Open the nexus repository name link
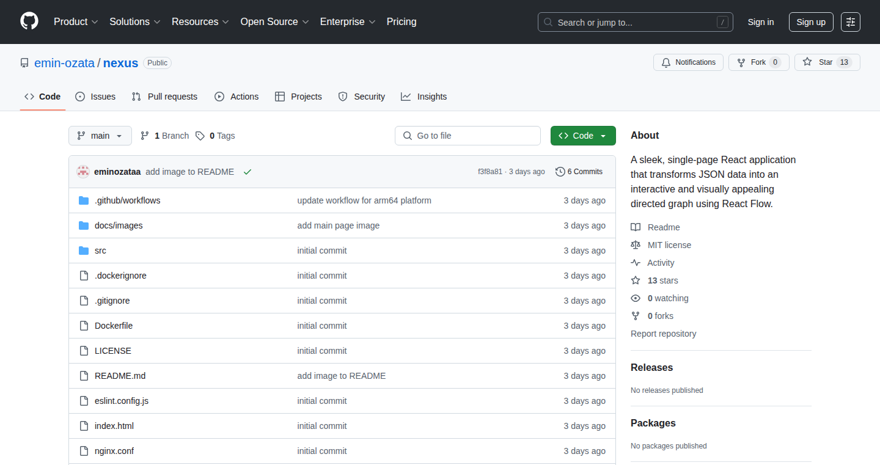Image resolution: width=880 pixels, height=465 pixels. 120,63
